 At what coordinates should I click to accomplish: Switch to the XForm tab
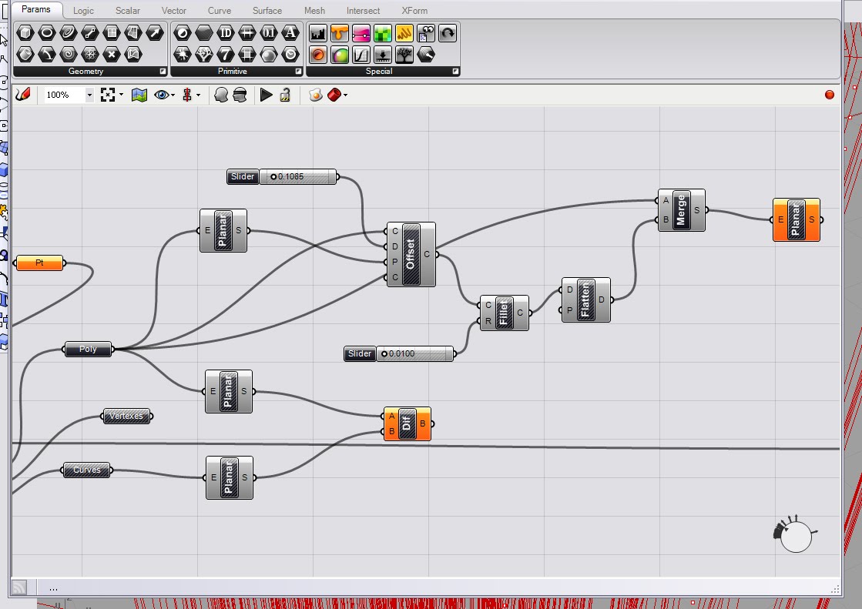click(x=414, y=11)
